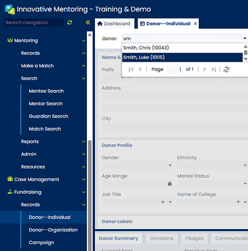Collapse the sidebar with the double chevron icon
Image resolution: width=248 pixels, height=251 pixels.
88,23
